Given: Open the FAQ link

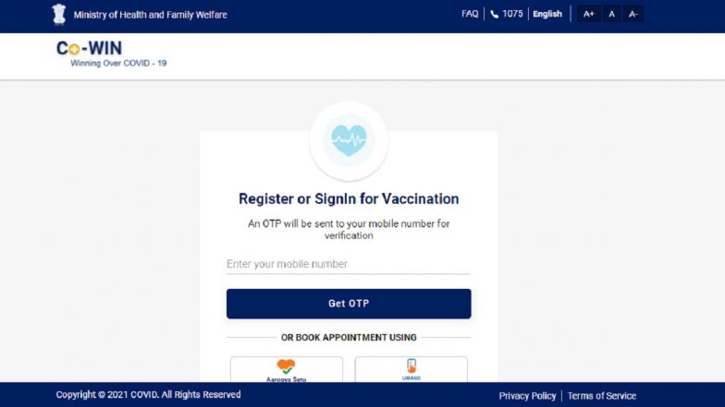Looking at the screenshot, I should pos(470,14).
